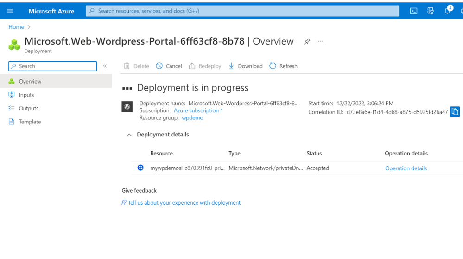Focus the left menu Search field

point(52,66)
